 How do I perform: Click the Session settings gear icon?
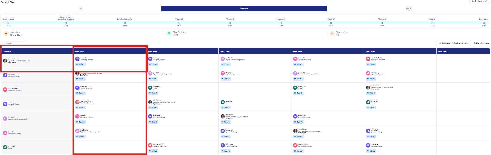point(473,1)
